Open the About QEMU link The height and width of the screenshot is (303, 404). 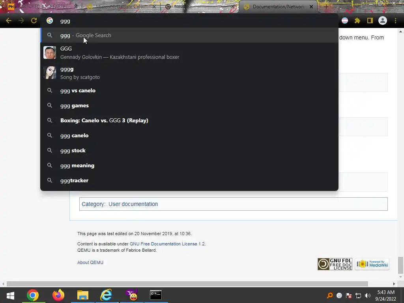pos(90,262)
